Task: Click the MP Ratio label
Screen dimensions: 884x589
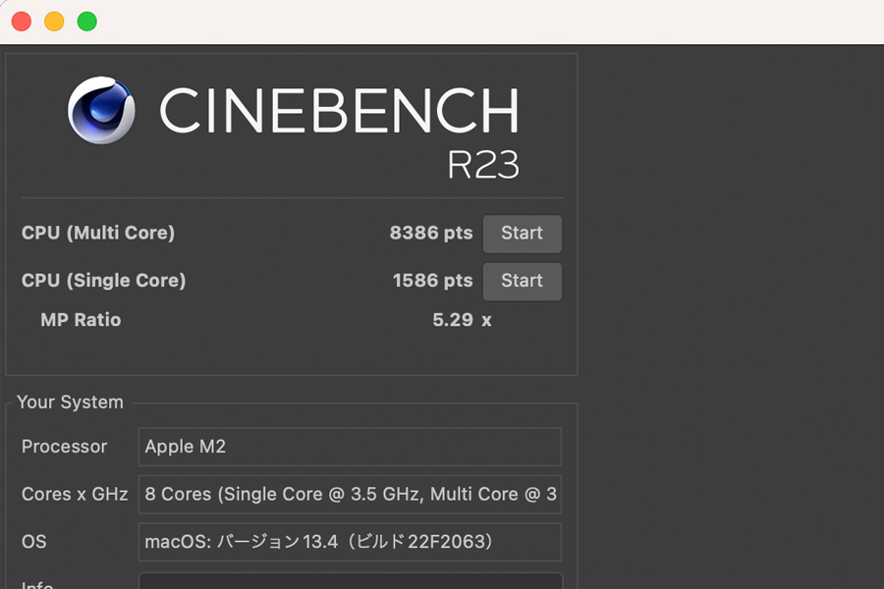Action: (x=81, y=320)
